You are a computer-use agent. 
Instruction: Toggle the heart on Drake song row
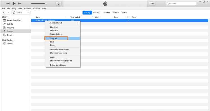point(127,20)
